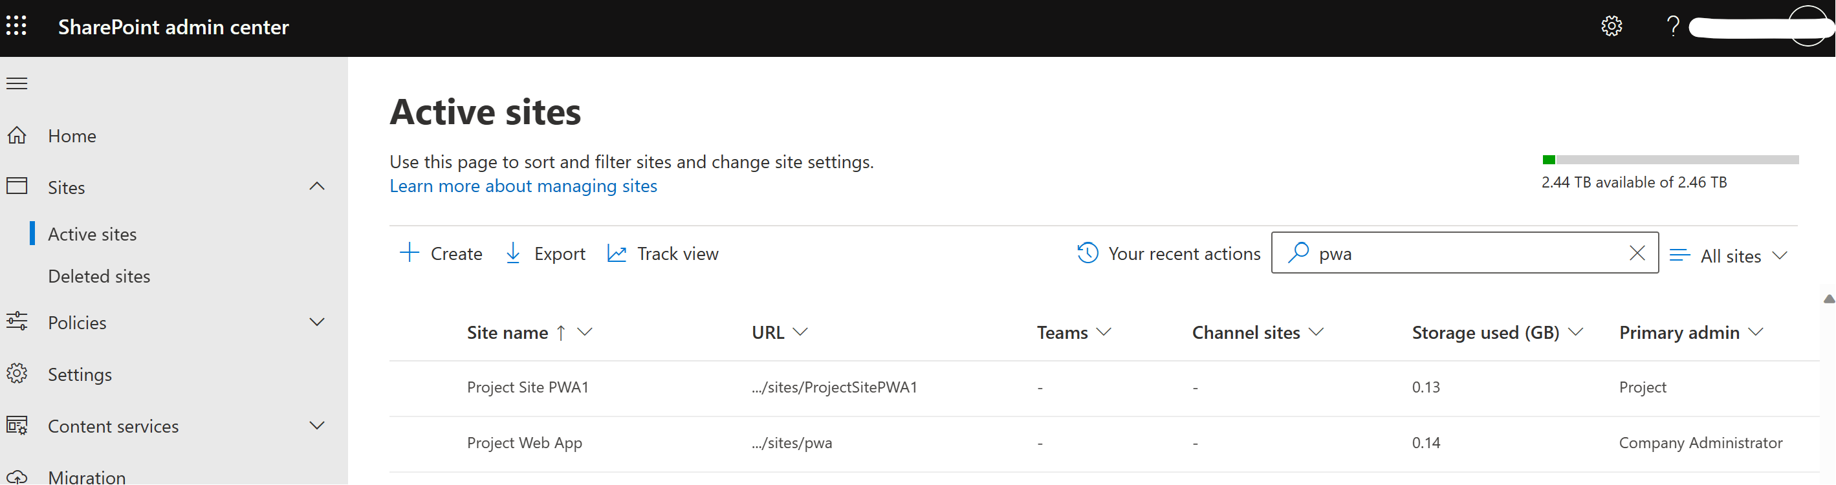Open the app launcher waffle icon
Screen dimensions: 1836x485
tap(16, 27)
